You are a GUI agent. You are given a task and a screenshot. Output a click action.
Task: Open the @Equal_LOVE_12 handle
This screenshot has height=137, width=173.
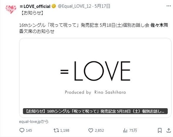point(75,6)
